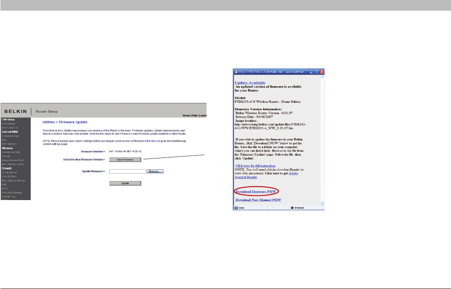This screenshot has width=451, height=289.
Task: Click the BELKIN logo
Action: pyautogui.click(x=16, y=112)
